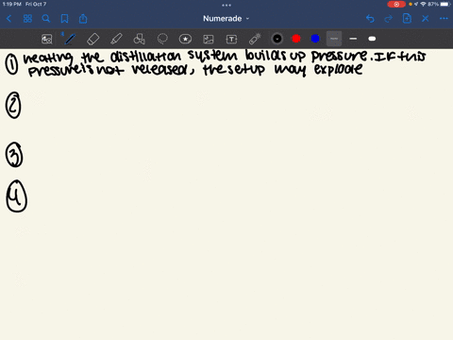The height and width of the screenshot is (340, 453).
Task: Tap the handwritten word 'distillation'
Action: point(145,57)
